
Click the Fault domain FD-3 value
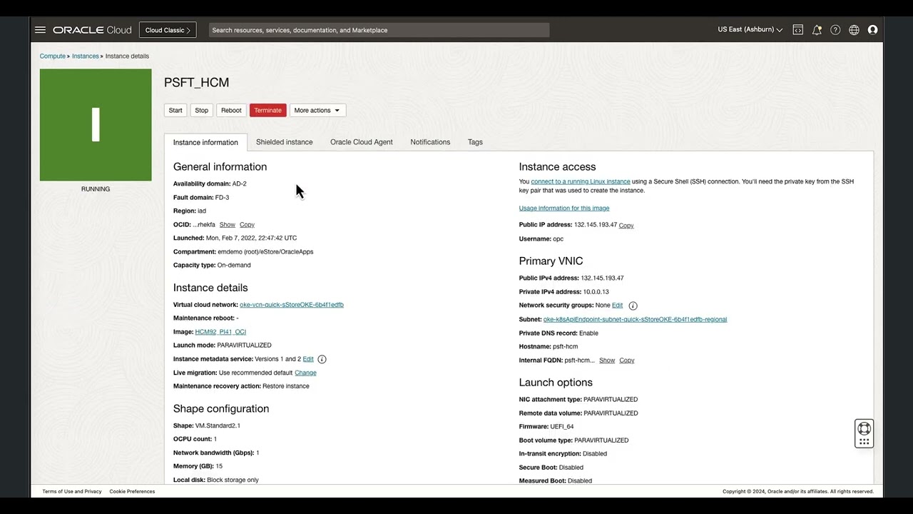tap(222, 198)
